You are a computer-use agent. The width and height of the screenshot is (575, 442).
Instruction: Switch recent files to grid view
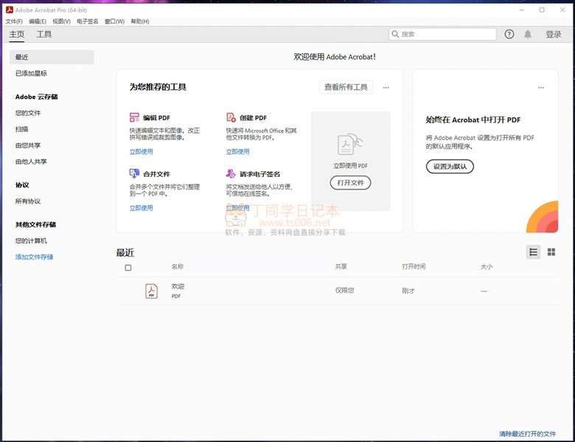[x=551, y=252]
